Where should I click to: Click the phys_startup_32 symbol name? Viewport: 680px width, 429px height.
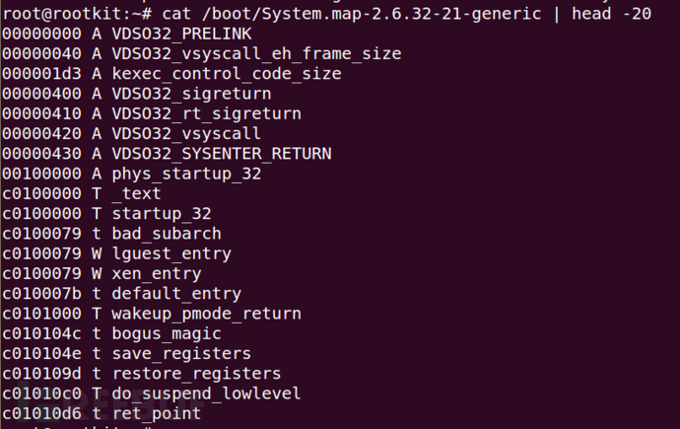click(186, 174)
